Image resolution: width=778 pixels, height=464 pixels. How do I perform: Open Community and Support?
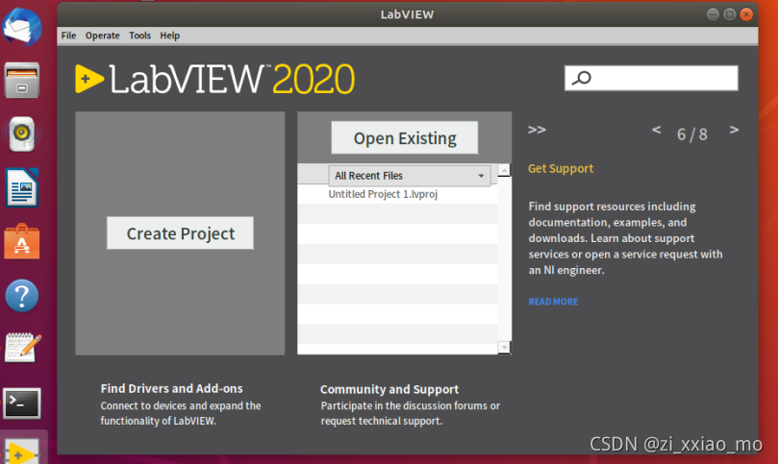[389, 390]
